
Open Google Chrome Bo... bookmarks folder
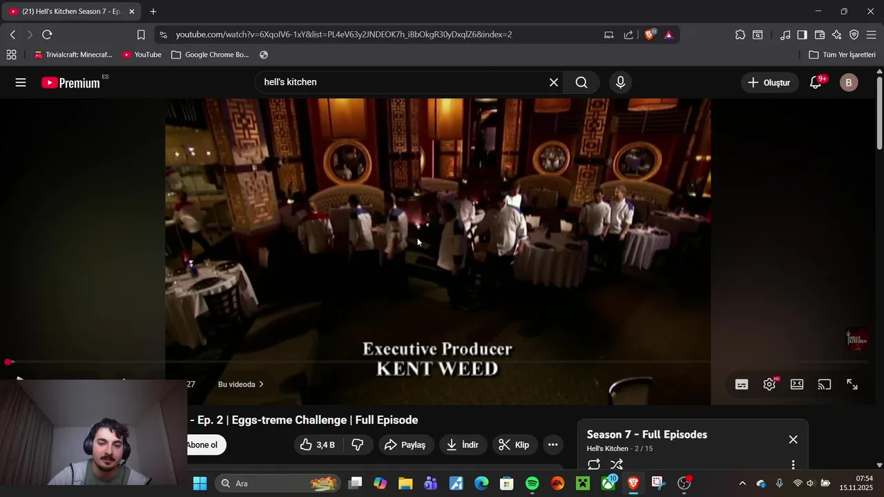pyautogui.click(x=210, y=55)
